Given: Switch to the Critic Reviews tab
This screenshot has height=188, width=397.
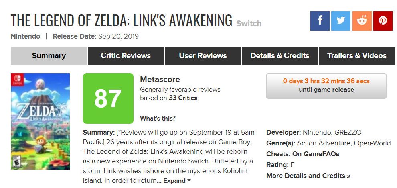Looking at the screenshot, I should [x=126, y=56].
